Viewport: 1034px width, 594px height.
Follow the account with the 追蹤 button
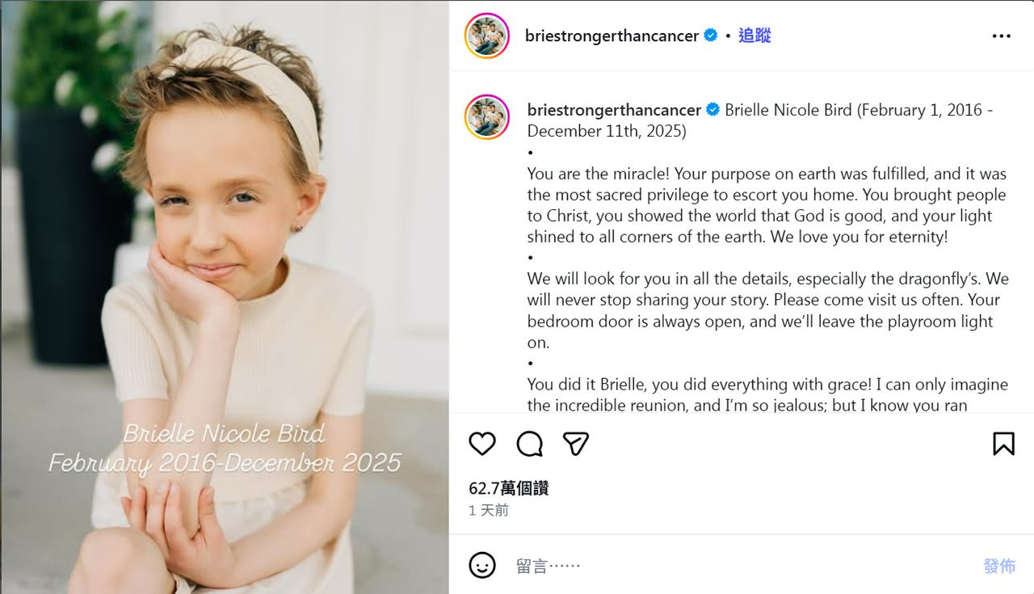754,36
